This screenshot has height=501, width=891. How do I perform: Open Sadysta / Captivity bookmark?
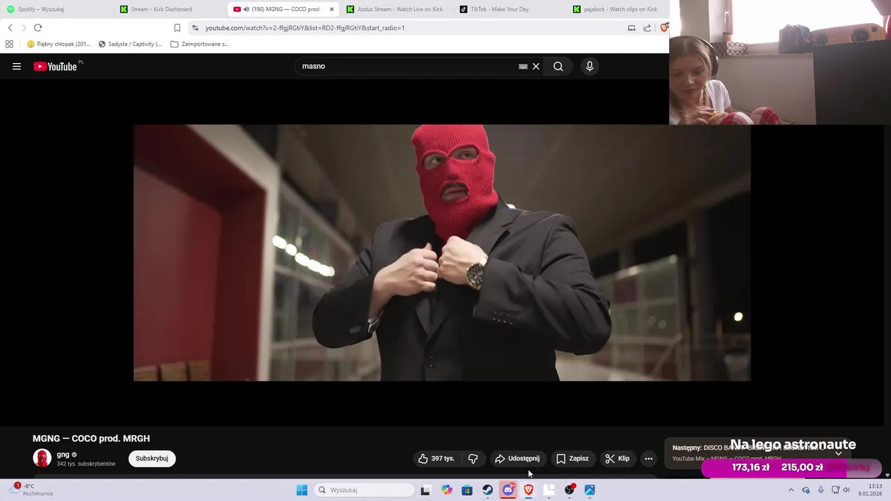129,44
